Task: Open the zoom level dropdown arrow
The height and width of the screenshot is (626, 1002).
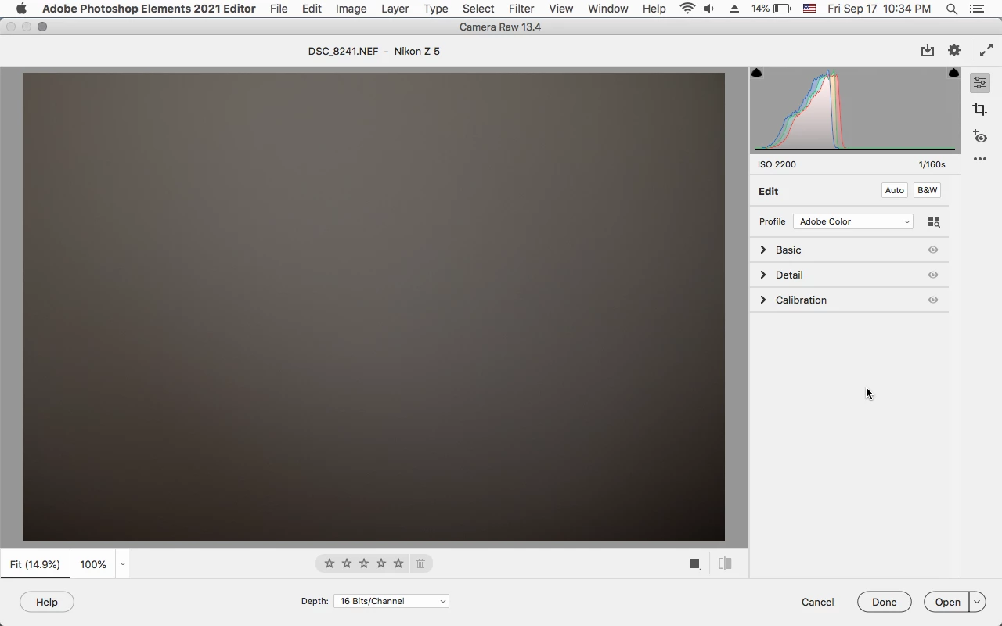Action: 123,564
